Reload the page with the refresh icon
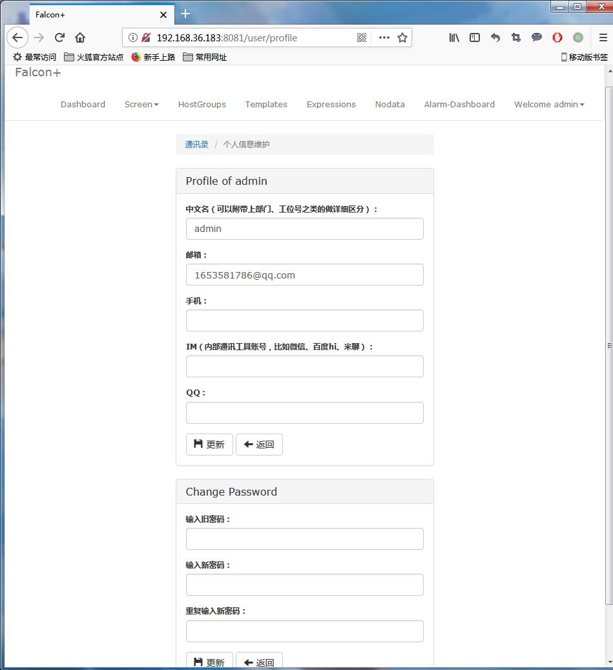This screenshot has width=613, height=670. 59,37
